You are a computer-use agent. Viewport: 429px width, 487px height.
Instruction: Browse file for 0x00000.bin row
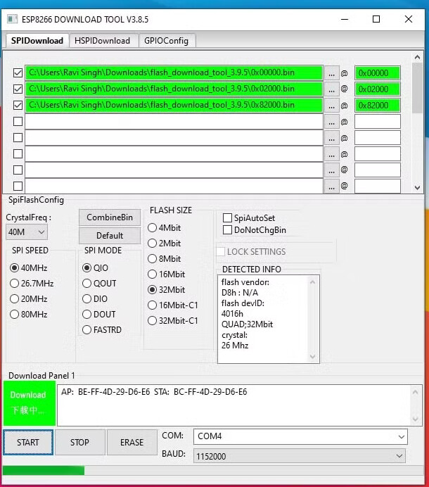(331, 73)
